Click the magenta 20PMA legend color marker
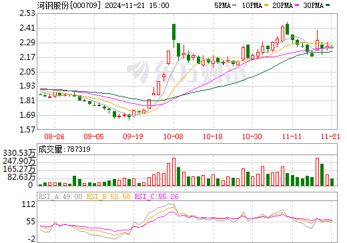347x243 pixels. [297, 5]
